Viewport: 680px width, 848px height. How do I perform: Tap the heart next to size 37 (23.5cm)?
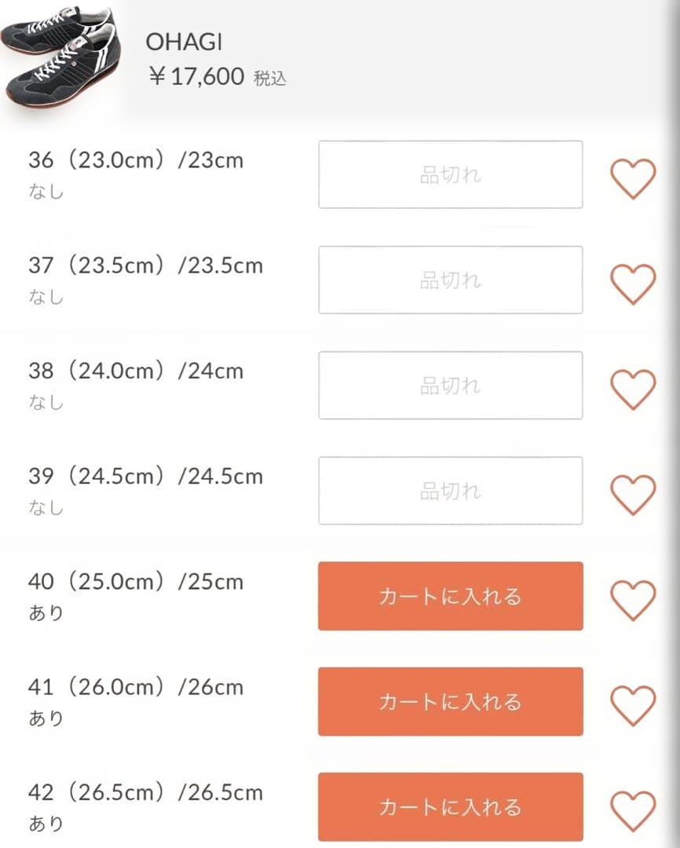click(633, 283)
